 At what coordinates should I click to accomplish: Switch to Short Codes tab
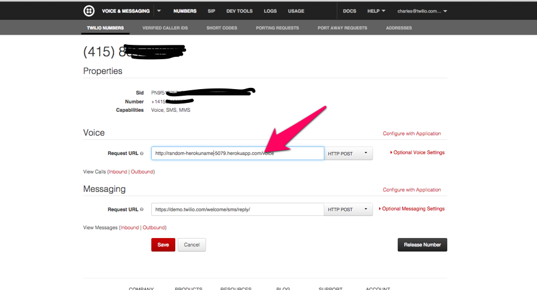click(222, 28)
